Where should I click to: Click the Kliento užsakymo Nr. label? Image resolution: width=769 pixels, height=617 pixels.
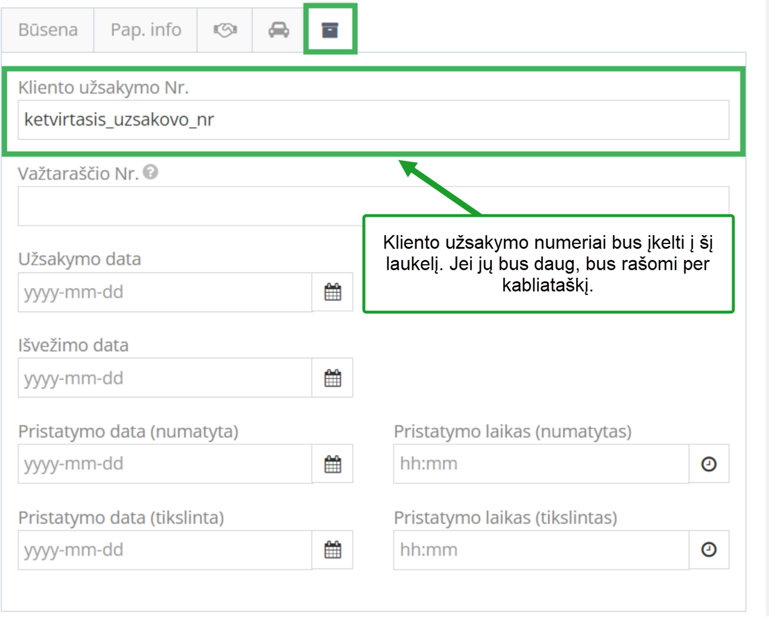pos(103,88)
